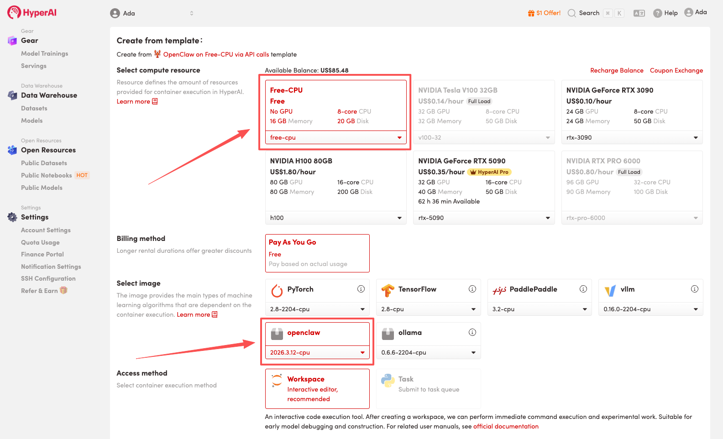The height and width of the screenshot is (439, 723).
Task: Open the Coupon Exchange link
Action: tap(676, 70)
